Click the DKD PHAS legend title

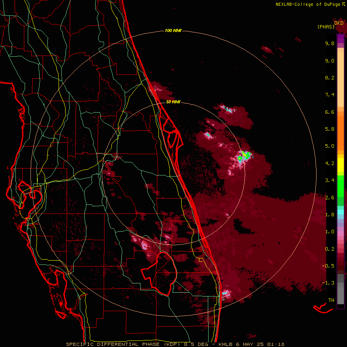pos(331,25)
